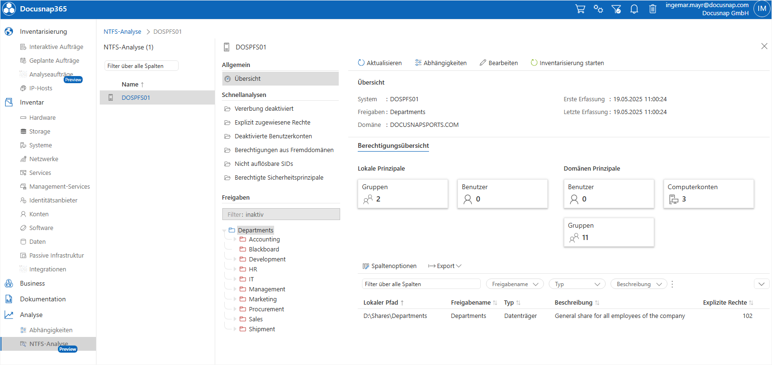Select Vererbung deaktiviert quick analysis

coord(264,109)
